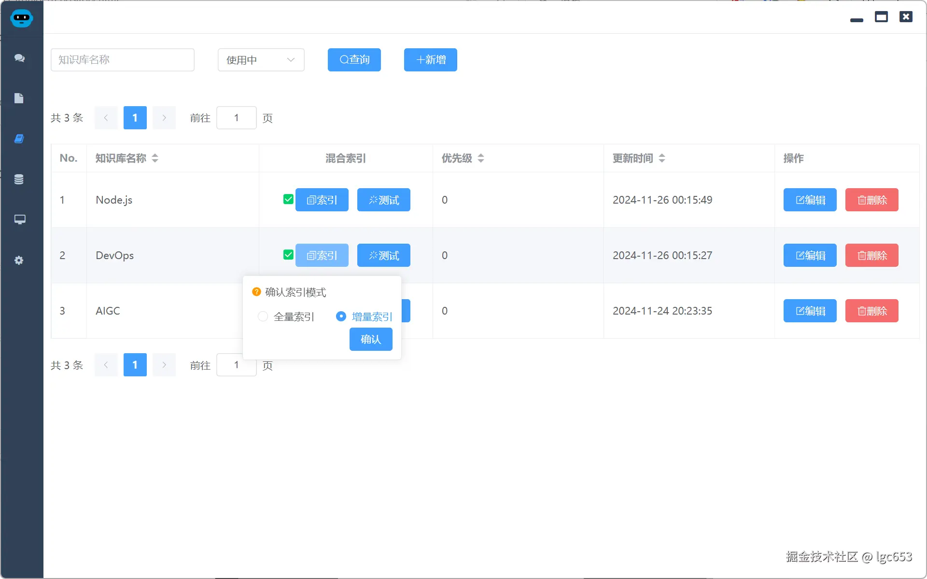The width and height of the screenshot is (927, 579).
Task: Open the document file sidebar icon
Action: pyautogui.click(x=19, y=98)
